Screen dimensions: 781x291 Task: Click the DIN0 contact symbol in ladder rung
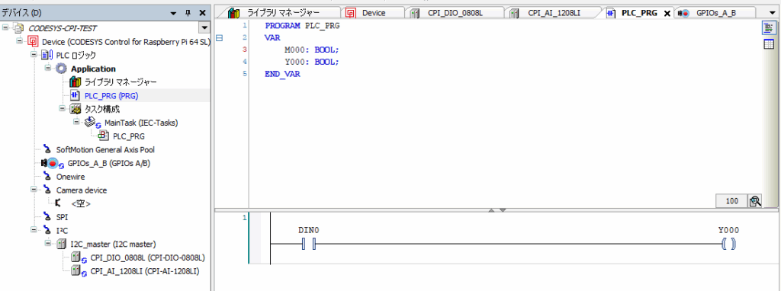(x=309, y=245)
